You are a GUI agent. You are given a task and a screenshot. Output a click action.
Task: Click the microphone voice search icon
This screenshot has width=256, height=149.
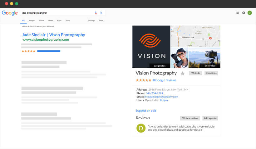coord(96,13)
